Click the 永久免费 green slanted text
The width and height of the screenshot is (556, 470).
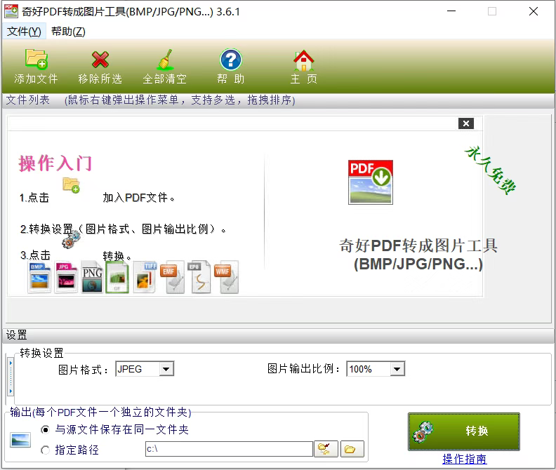tap(490, 170)
